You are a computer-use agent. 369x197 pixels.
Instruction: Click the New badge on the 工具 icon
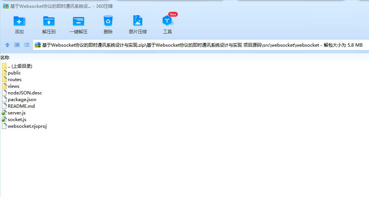pos(173,14)
